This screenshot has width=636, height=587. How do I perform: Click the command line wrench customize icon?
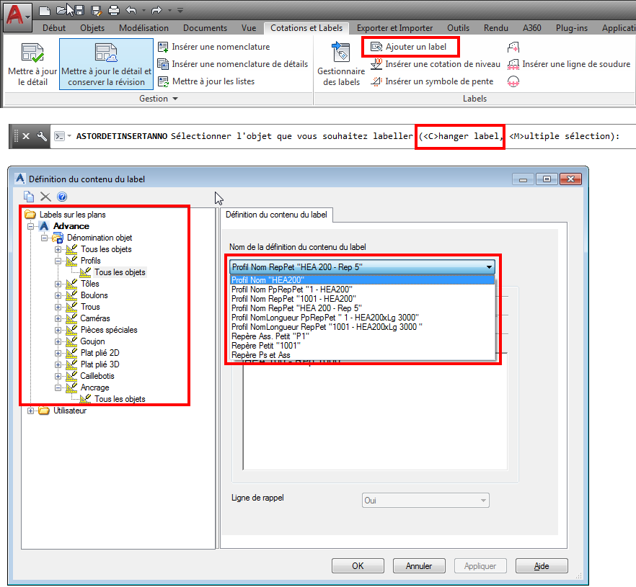tap(42, 136)
